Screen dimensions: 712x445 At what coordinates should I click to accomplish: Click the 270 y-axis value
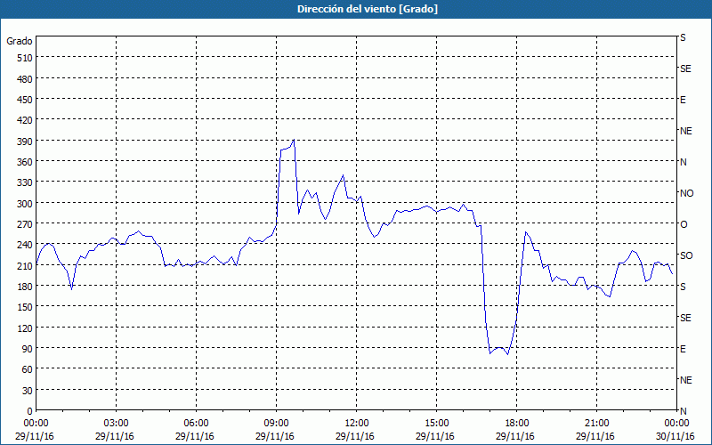point(25,224)
